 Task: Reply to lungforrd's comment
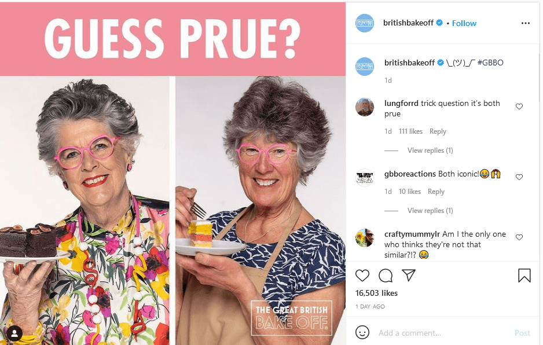tap(438, 131)
